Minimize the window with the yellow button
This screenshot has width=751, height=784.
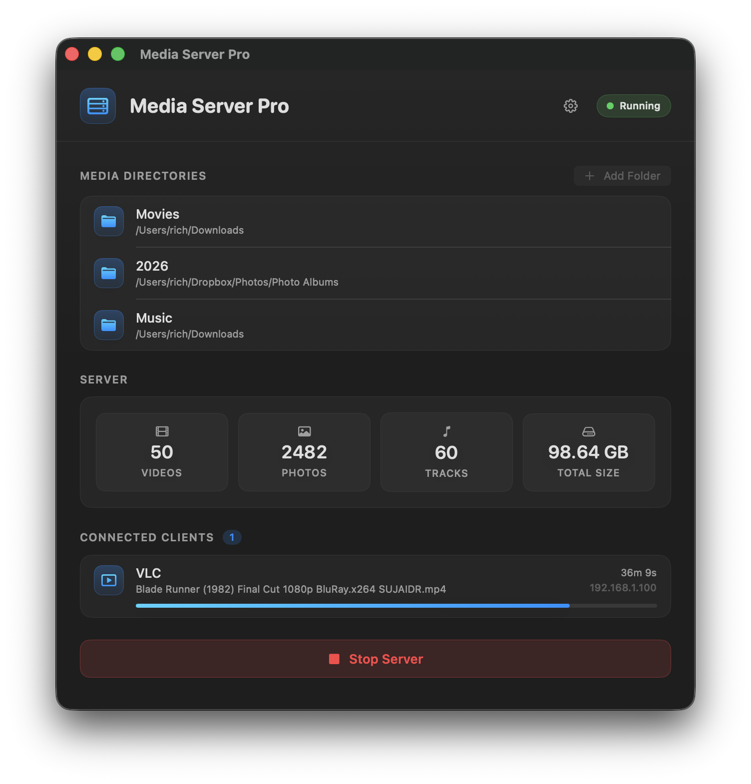point(95,54)
